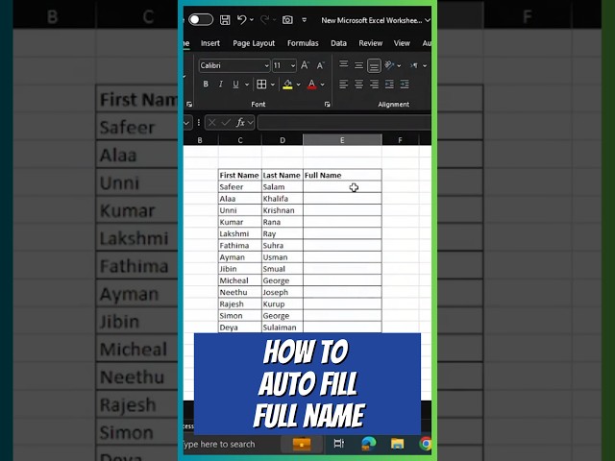
Task: Click the Save floppy disk icon
Action: click(225, 20)
